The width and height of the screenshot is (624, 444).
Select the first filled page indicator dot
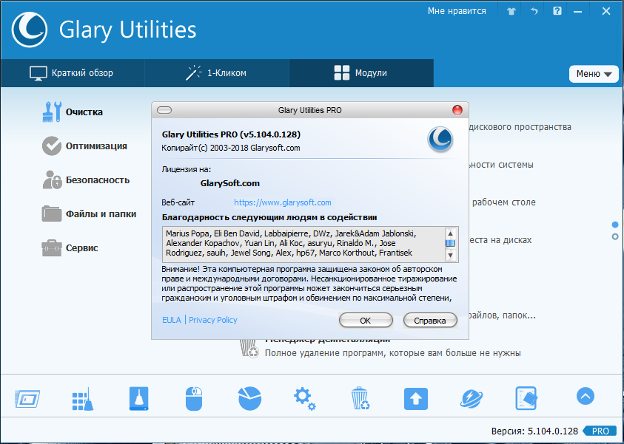pos(615,225)
